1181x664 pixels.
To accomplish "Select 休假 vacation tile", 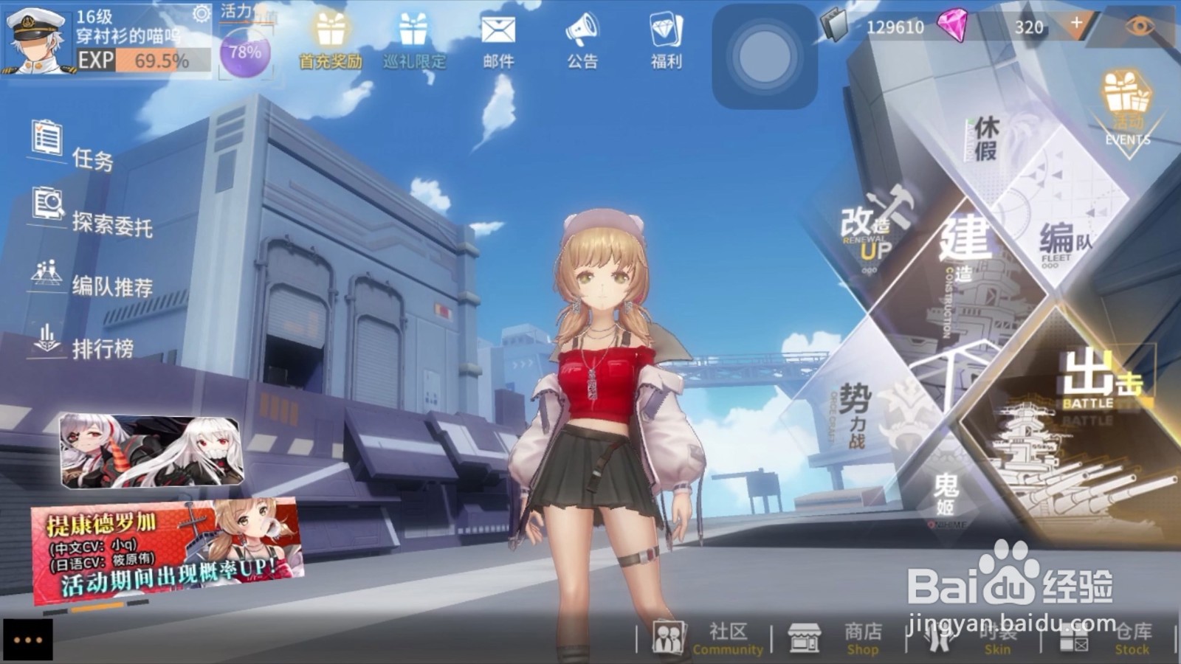I will pyautogui.click(x=985, y=138).
